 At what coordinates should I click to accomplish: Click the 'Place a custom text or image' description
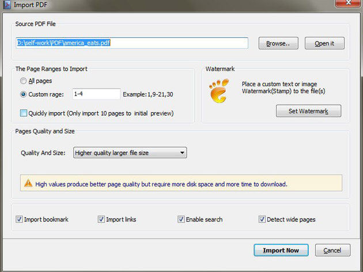coord(283,87)
